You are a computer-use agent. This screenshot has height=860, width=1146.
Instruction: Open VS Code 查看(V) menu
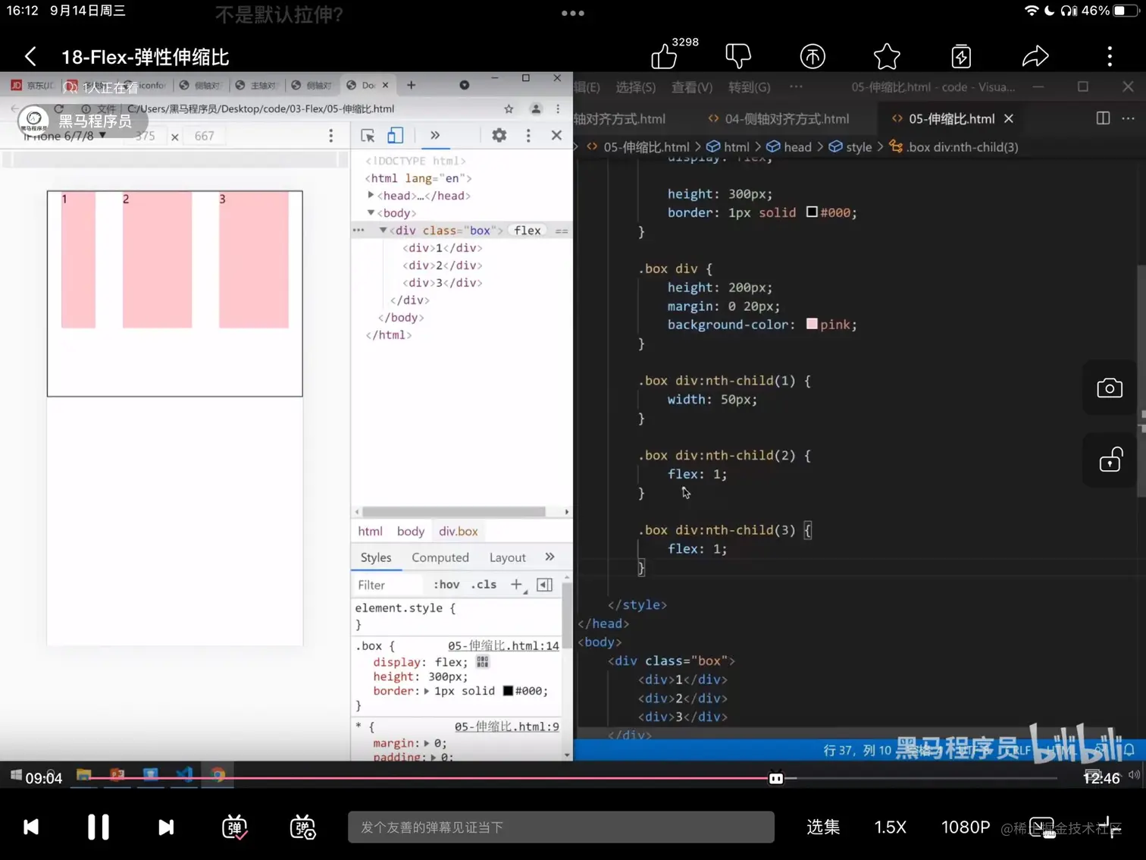(x=691, y=87)
